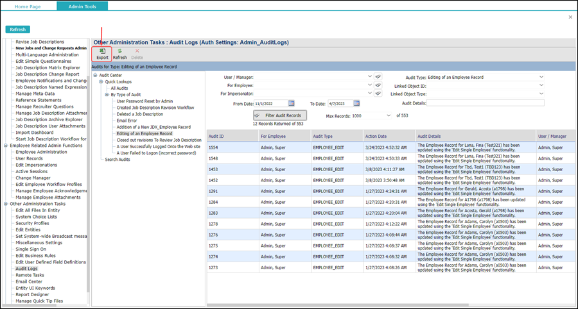Collapse the Audit Center tree node
Screen dimensions: 578x309
tap(95, 75)
